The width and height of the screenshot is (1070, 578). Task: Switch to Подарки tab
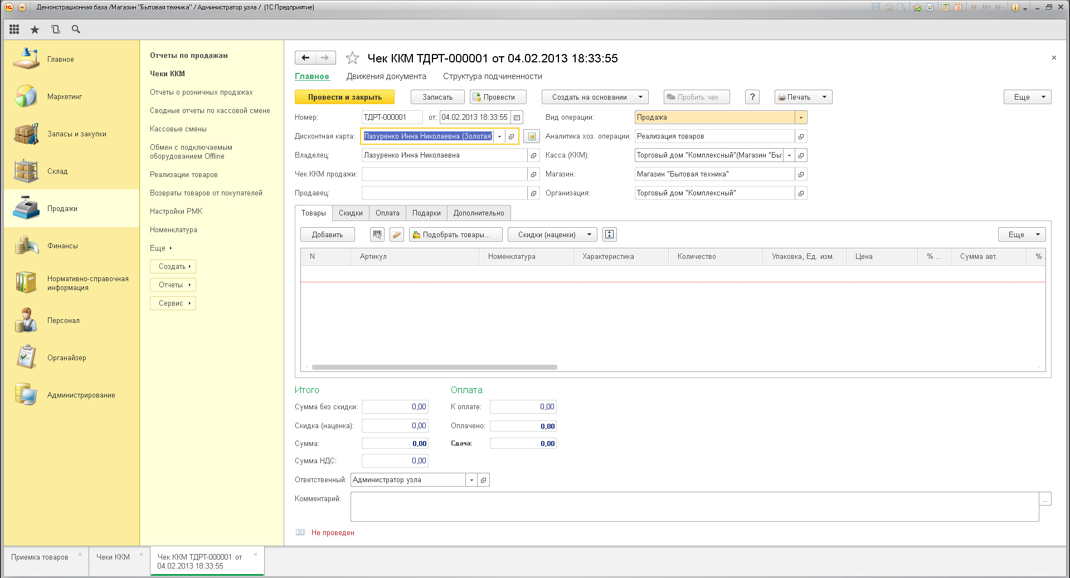coord(426,213)
